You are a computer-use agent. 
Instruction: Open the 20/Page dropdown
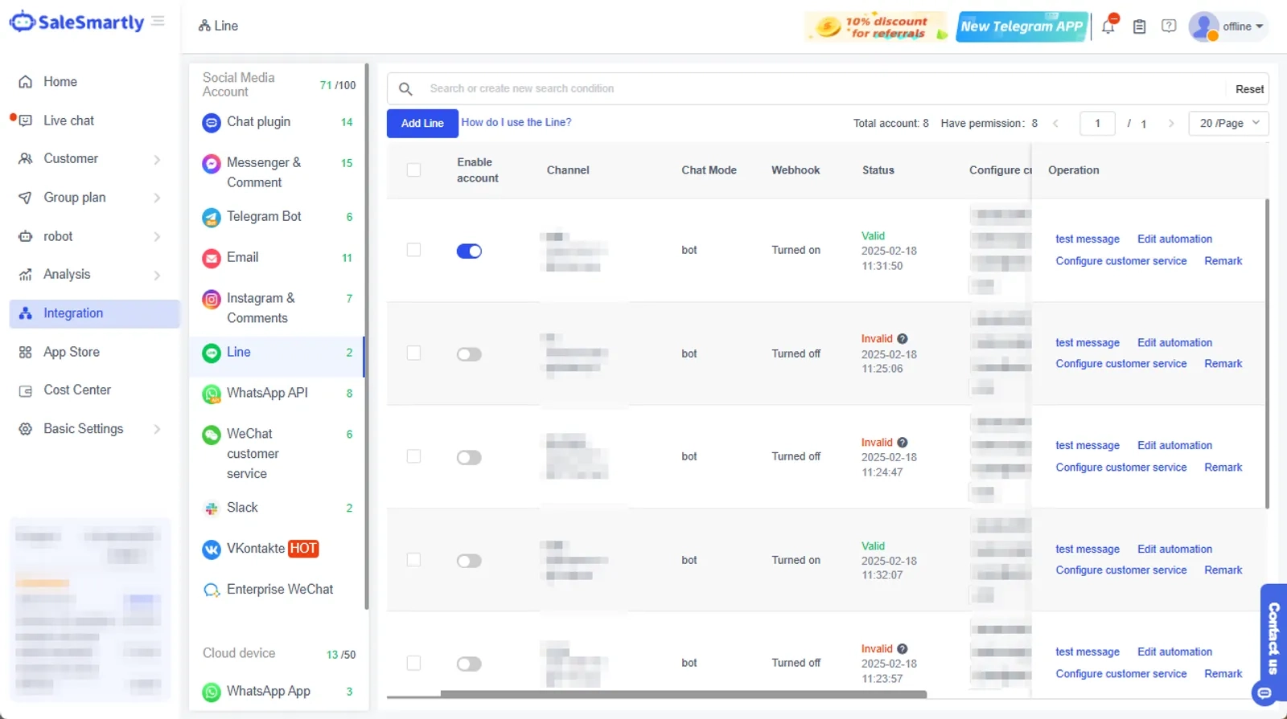click(1228, 123)
